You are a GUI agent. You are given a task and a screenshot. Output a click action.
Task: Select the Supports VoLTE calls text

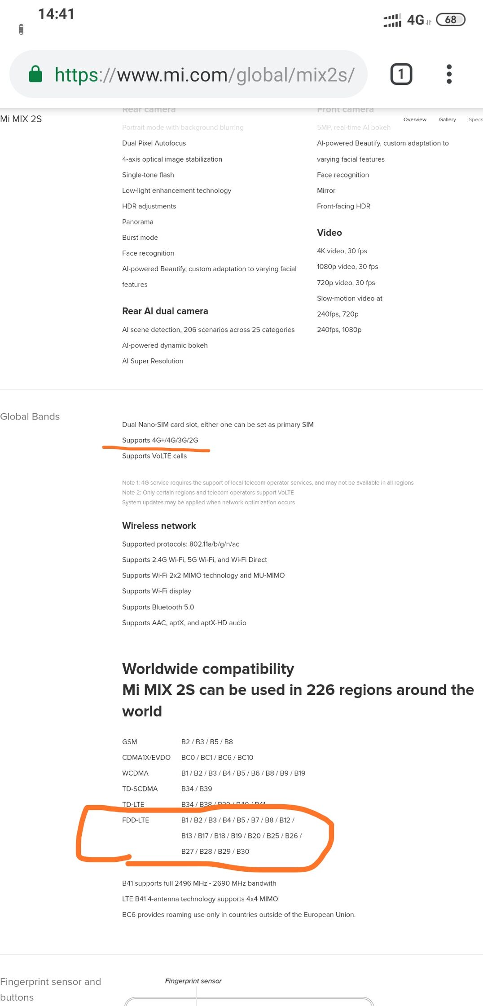click(x=154, y=456)
